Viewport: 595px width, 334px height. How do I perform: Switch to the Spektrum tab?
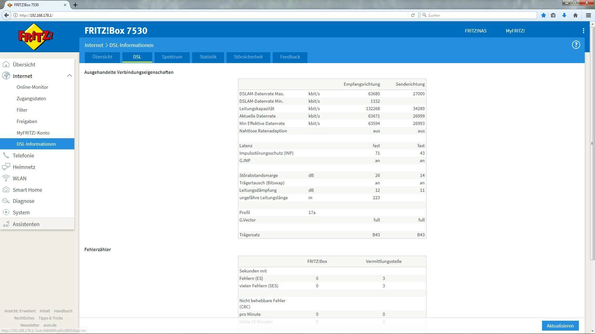coord(172,57)
